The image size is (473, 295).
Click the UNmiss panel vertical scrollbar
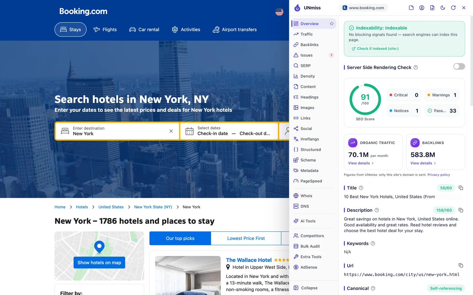[x=472, y=61]
